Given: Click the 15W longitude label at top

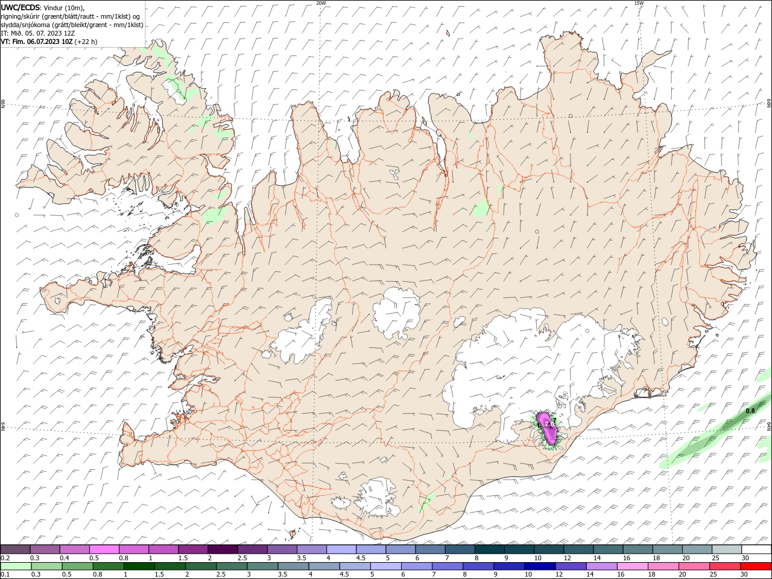Looking at the screenshot, I should pos(639,3).
